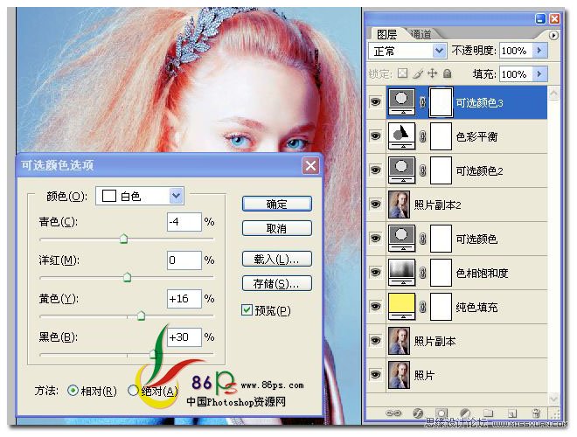The width and height of the screenshot is (577, 437).
Task: Click the lock transparent pixels icon
Action: click(402, 73)
